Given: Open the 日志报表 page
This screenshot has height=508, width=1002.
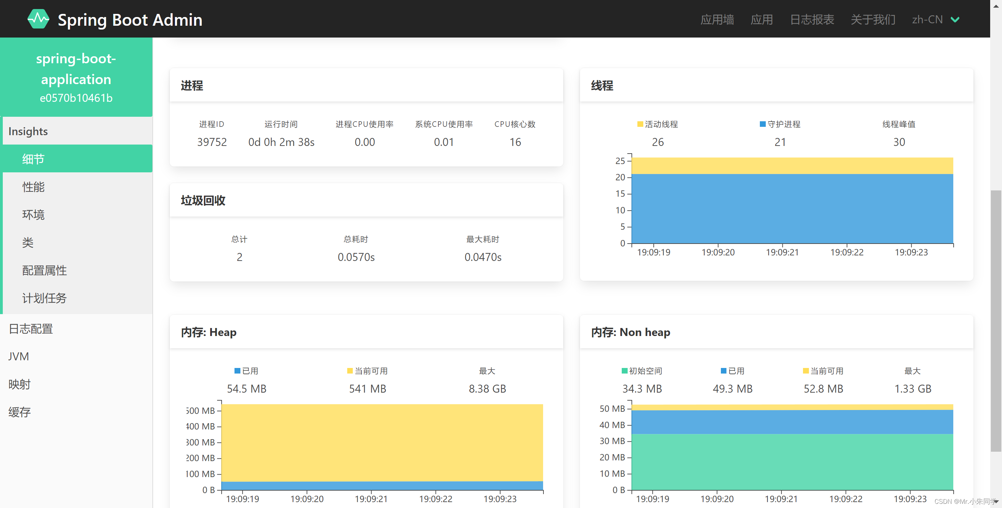Looking at the screenshot, I should click(x=811, y=19).
